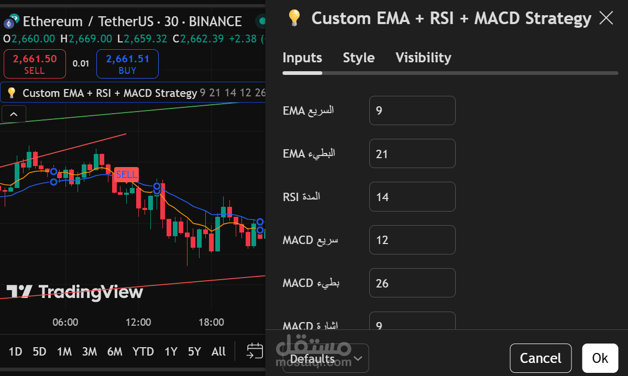
Task: Select the All time range
Action: [218, 351]
